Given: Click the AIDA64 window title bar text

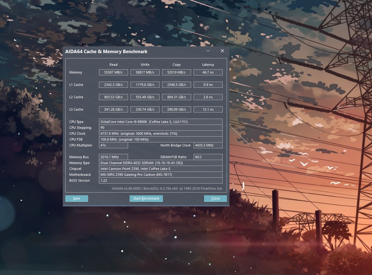Looking at the screenshot, I should click(x=106, y=52).
